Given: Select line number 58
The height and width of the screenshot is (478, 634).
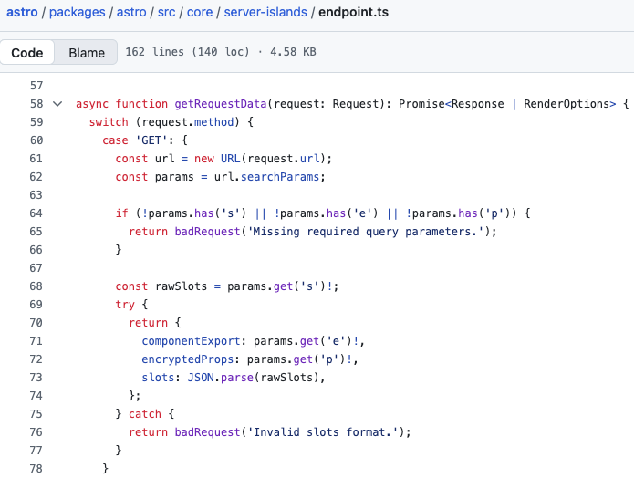Looking at the screenshot, I should pos(36,104).
